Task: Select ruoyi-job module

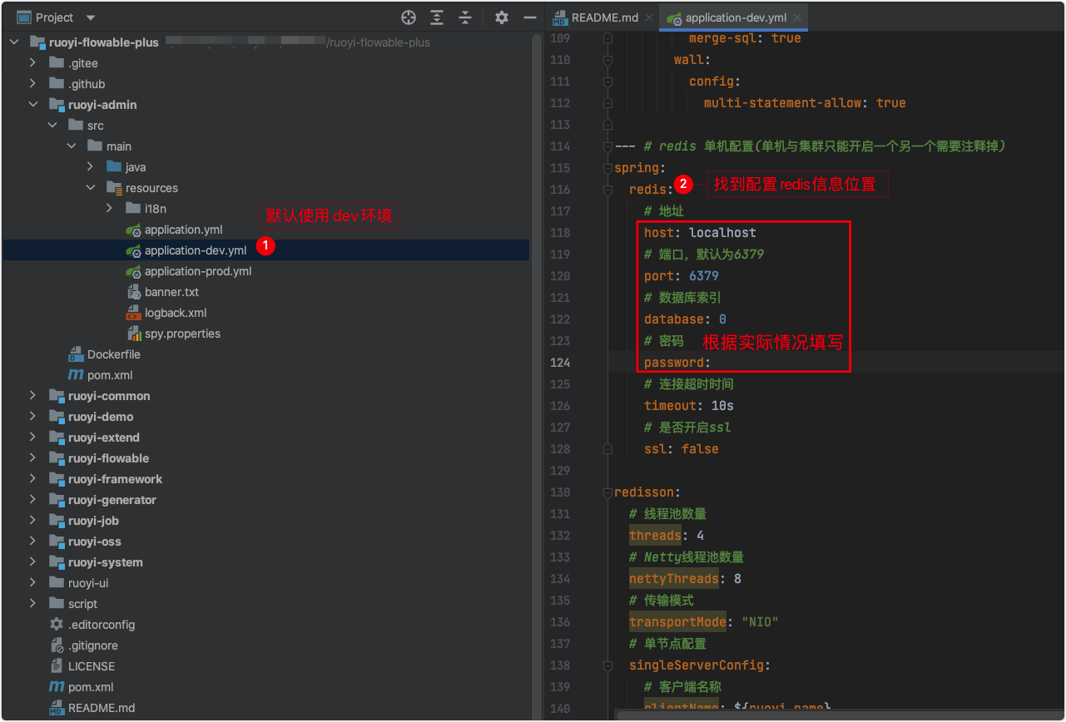Action: [x=93, y=521]
